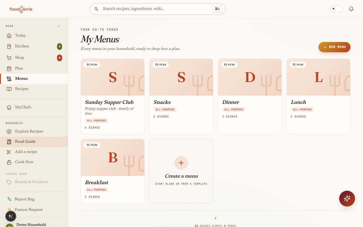The height and width of the screenshot is (227, 363).
Task: Open the AI sparkle assistant button
Action: pos(347,199)
